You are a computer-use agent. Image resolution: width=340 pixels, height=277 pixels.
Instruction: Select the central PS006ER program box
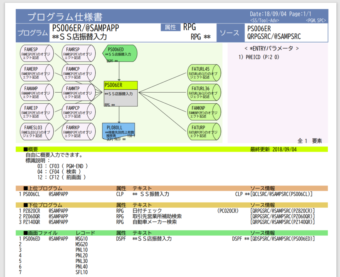tap(121, 94)
